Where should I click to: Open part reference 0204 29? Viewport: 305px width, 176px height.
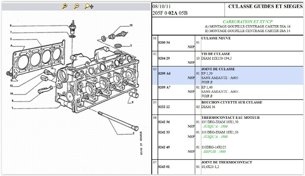164,58
